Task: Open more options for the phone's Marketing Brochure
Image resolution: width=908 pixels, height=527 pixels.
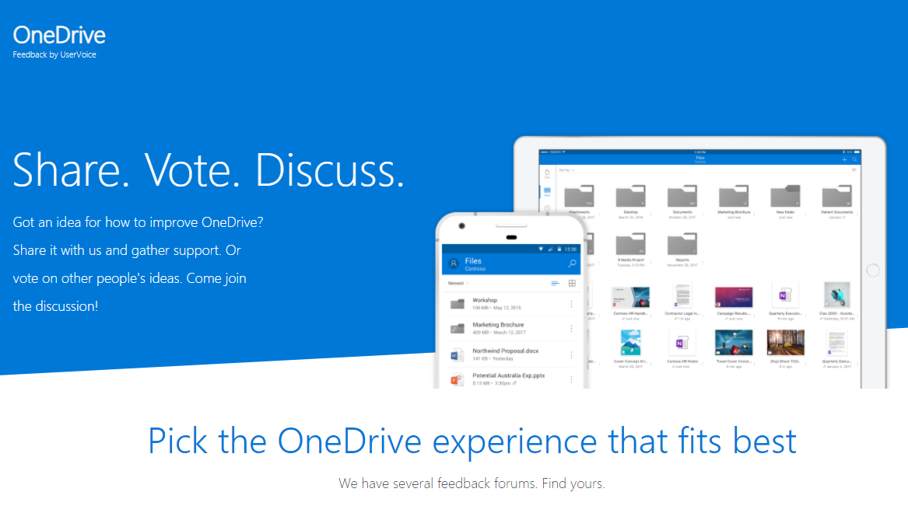Action: click(x=571, y=329)
